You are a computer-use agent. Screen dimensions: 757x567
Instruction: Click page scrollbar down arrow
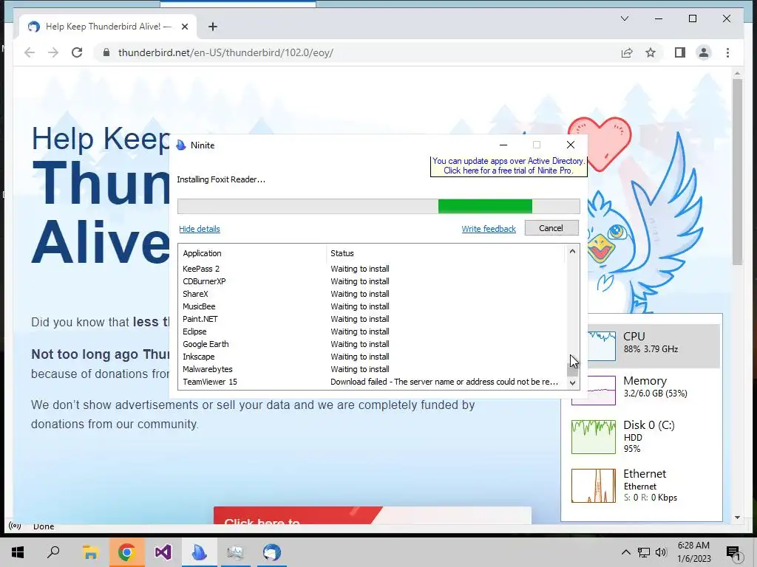click(737, 518)
